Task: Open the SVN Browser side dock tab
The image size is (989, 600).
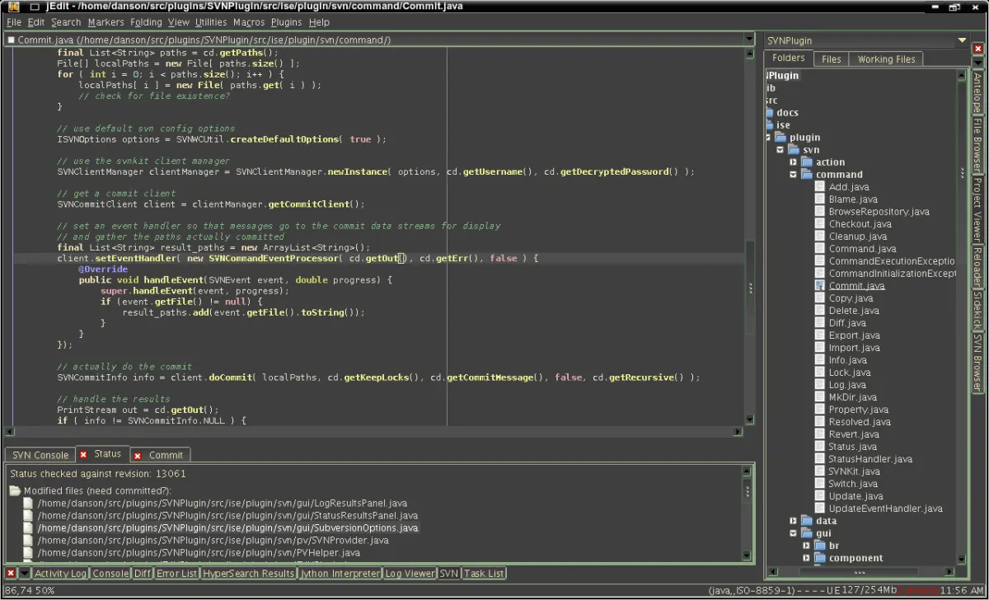Action: click(x=977, y=362)
